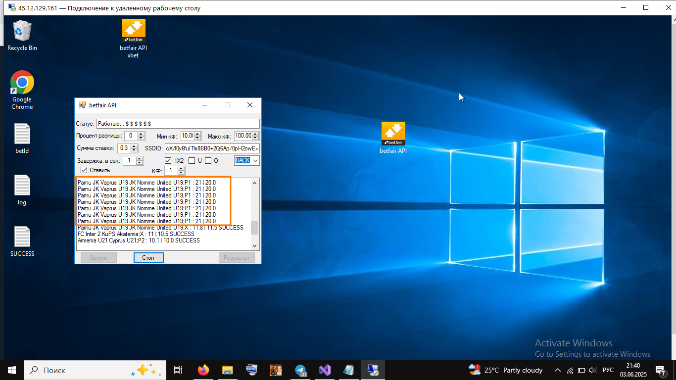Click the Макс.кф number field
This screenshot has width=676, height=380.
[x=243, y=136]
